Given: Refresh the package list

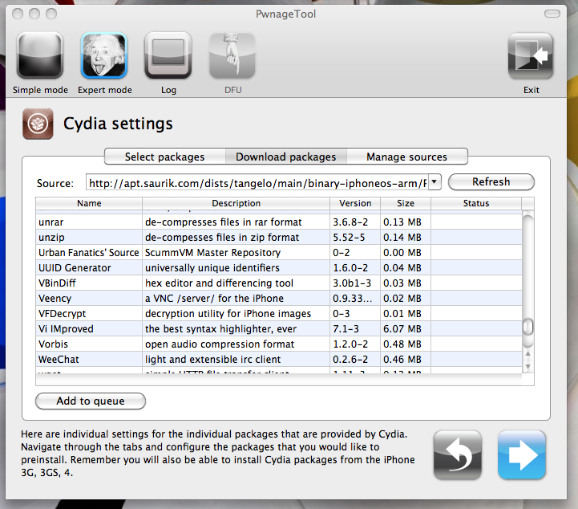Looking at the screenshot, I should point(491,182).
